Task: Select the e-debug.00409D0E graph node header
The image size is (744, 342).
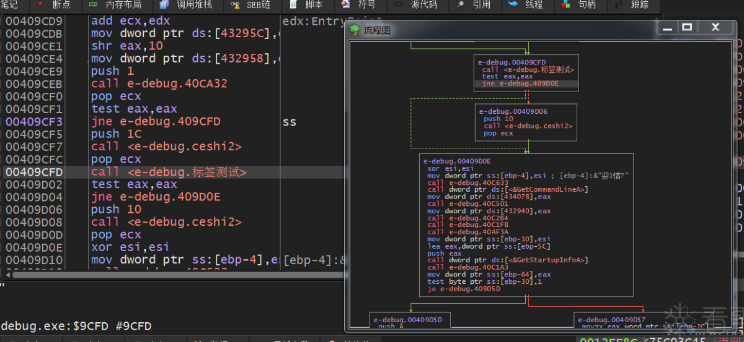Action: (458, 161)
